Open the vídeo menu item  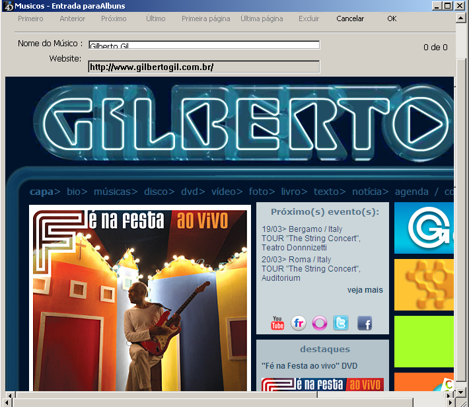click(x=227, y=192)
